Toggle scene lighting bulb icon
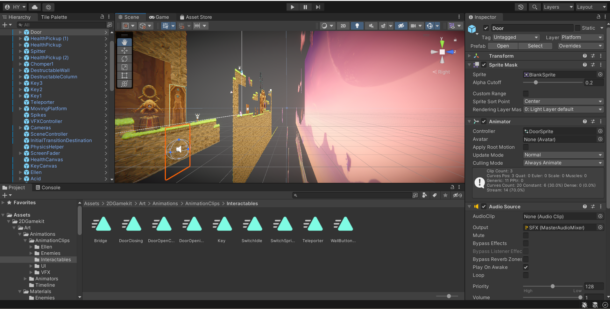Image resolution: width=610 pixels, height=309 pixels. [357, 26]
